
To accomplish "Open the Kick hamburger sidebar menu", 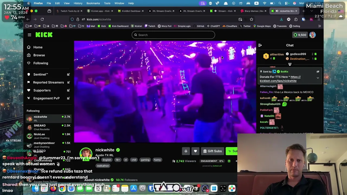I will 30,35.
